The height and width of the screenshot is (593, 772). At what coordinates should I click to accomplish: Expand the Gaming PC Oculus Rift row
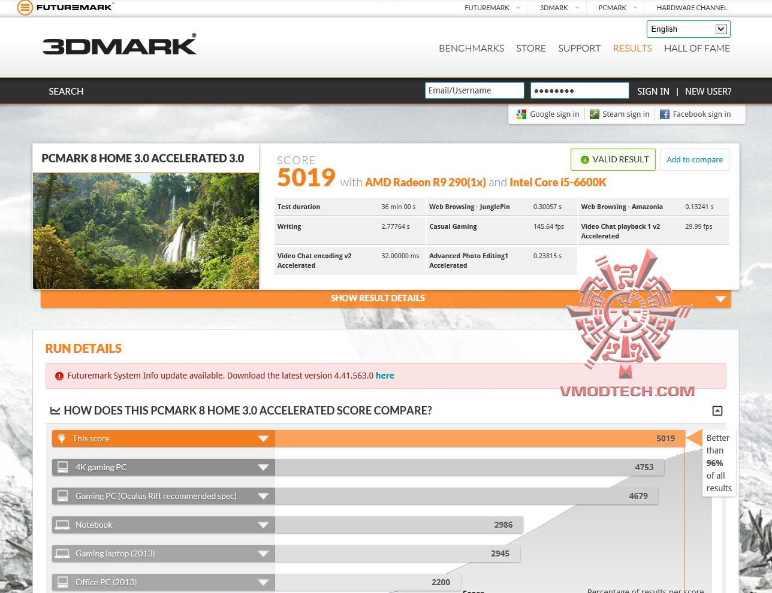point(263,497)
